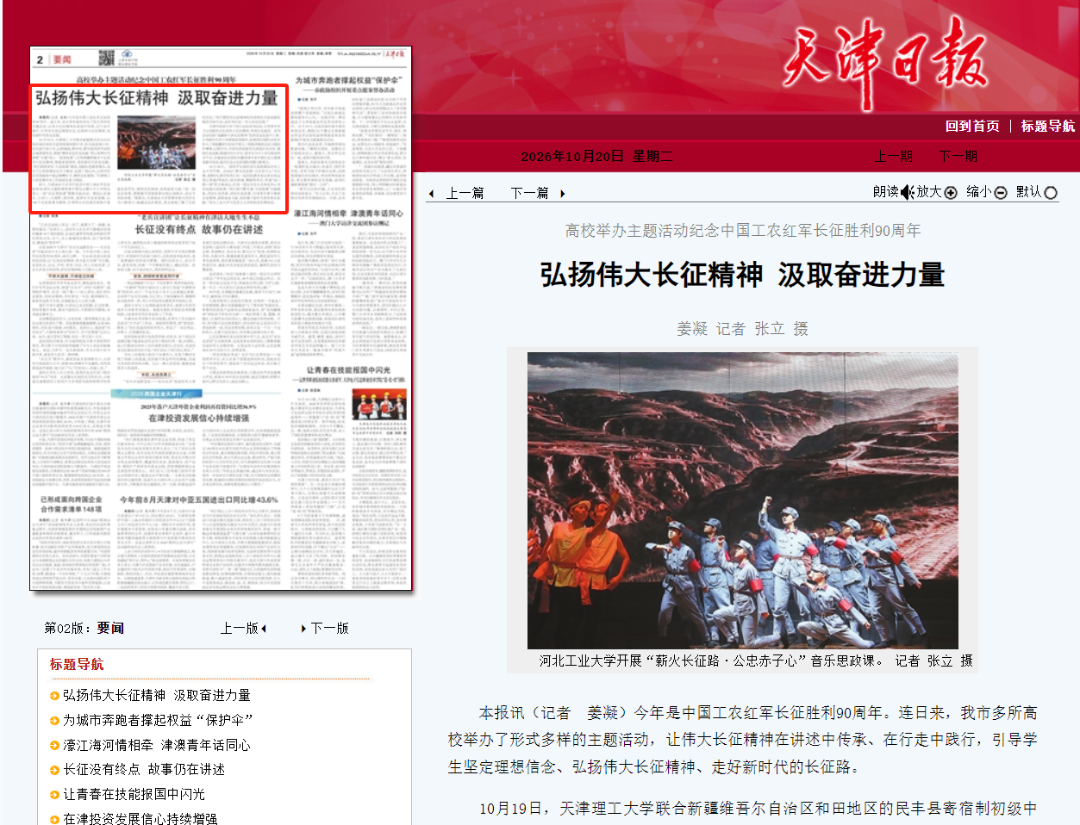Click 为城市奔跑者撑起权益 article on page thumbnail
The image size is (1080, 825).
(x=348, y=80)
